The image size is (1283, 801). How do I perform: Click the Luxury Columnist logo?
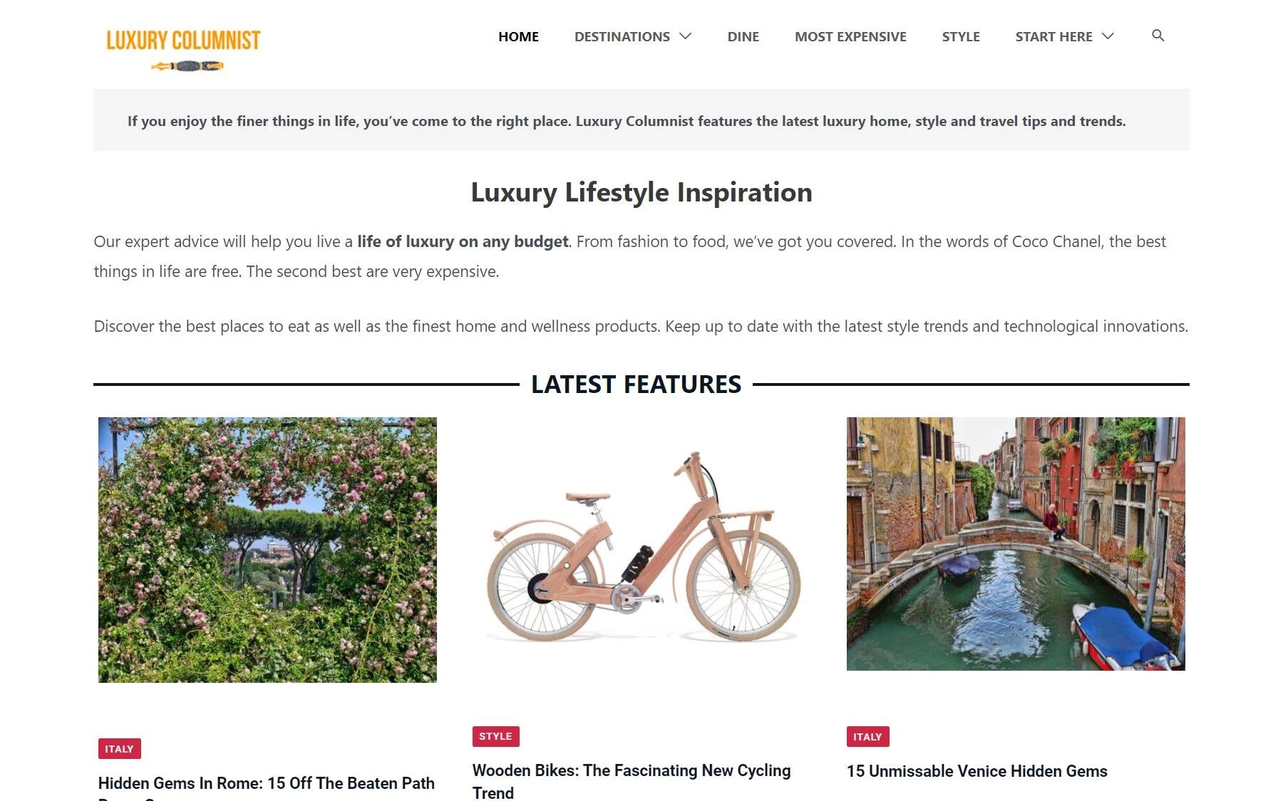pyautogui.click(x=183, y=49)
